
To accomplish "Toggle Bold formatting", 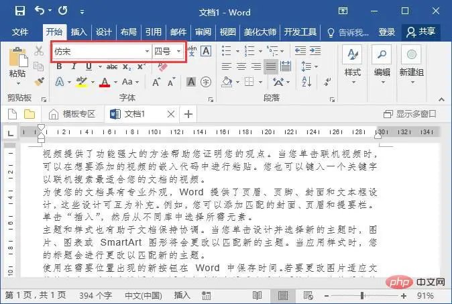I will point(59,66).
